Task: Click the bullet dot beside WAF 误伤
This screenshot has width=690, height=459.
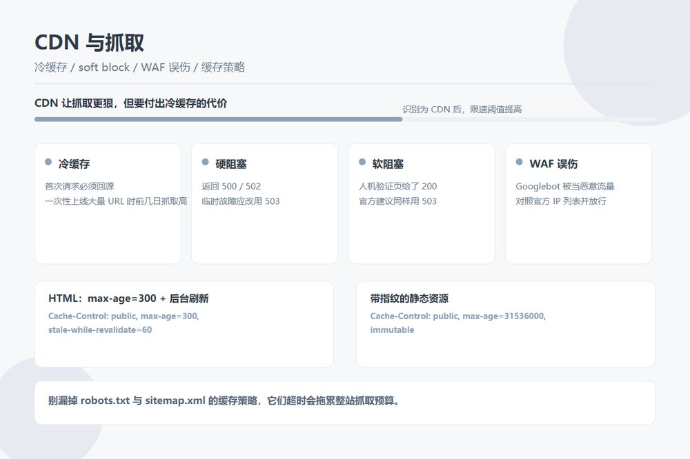Action: coord(520,162)
